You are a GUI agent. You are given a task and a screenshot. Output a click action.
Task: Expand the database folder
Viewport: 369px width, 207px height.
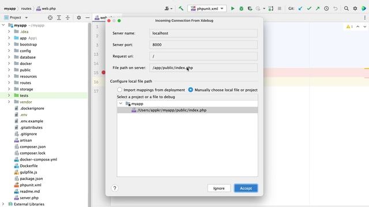tap(9, 57)
